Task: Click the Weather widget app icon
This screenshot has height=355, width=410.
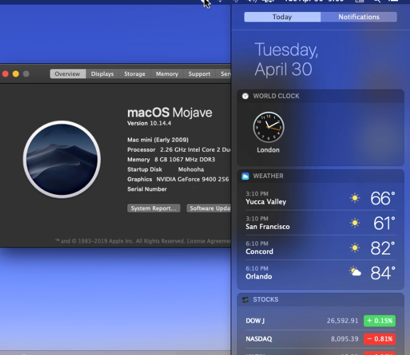Action: [245, 176]
